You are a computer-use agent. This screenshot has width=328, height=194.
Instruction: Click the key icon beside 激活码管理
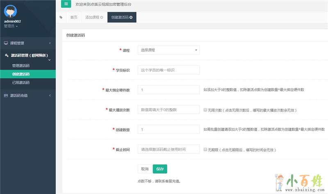click(x=6, y=55)
